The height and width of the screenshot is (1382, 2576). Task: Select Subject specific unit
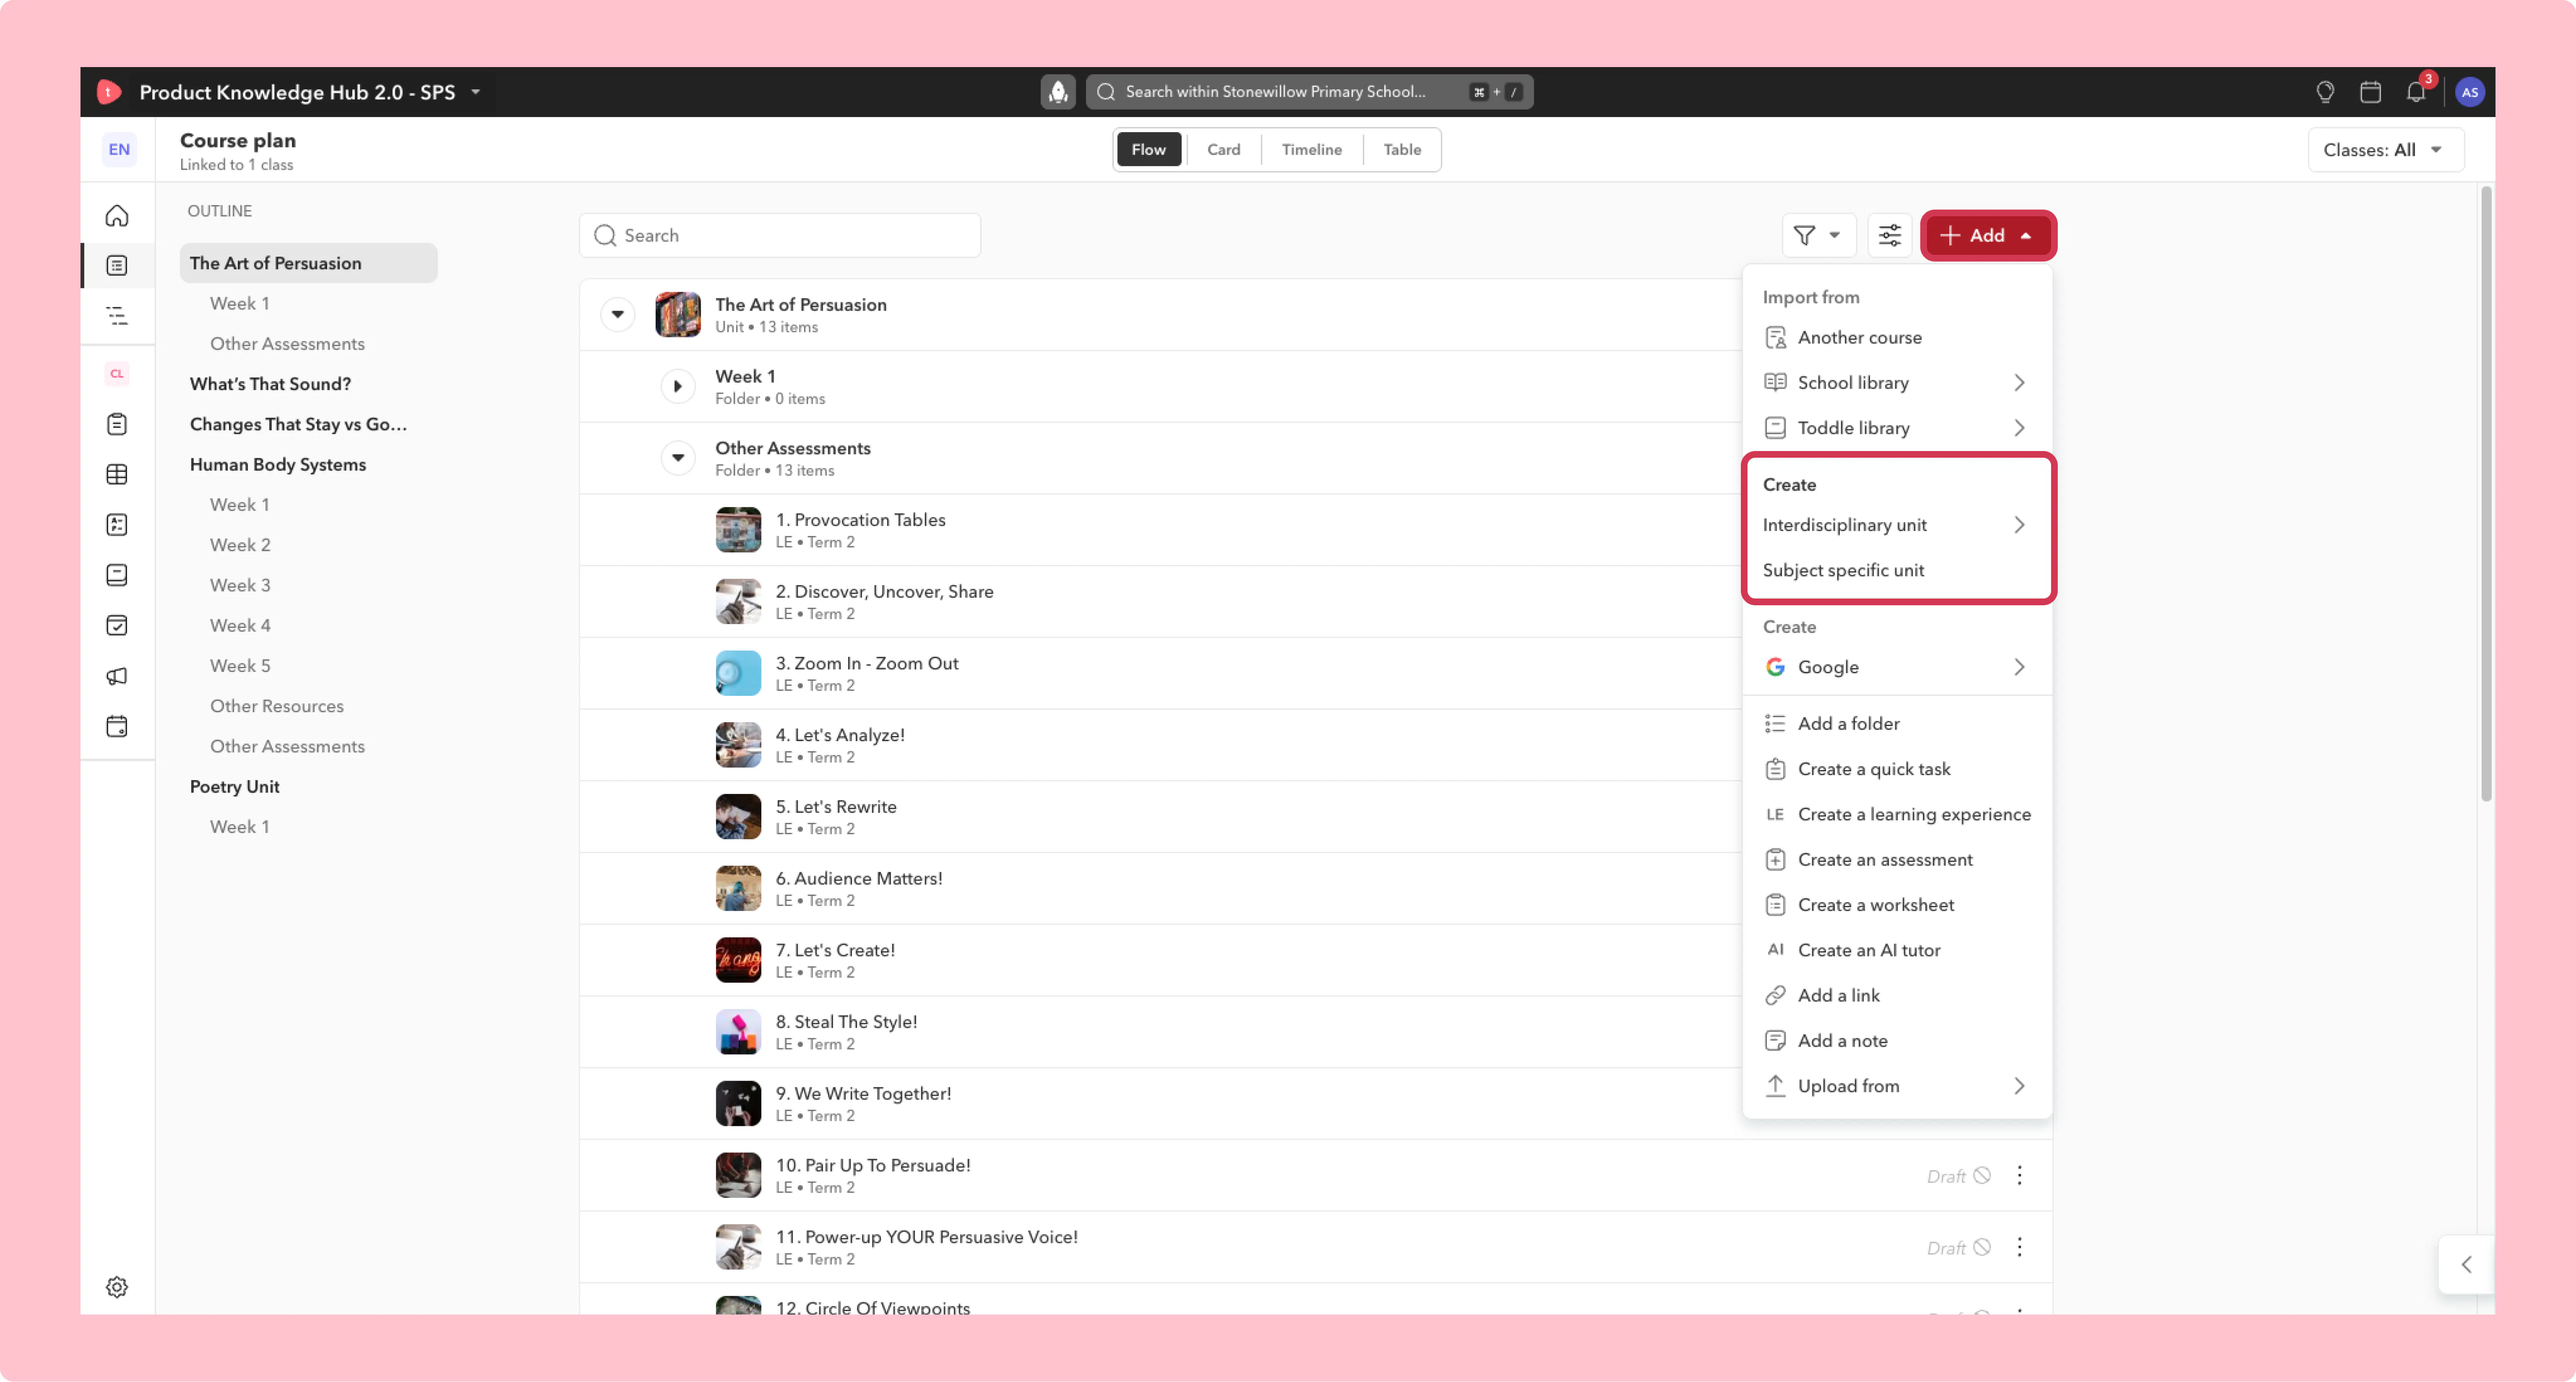[1897, 570]
